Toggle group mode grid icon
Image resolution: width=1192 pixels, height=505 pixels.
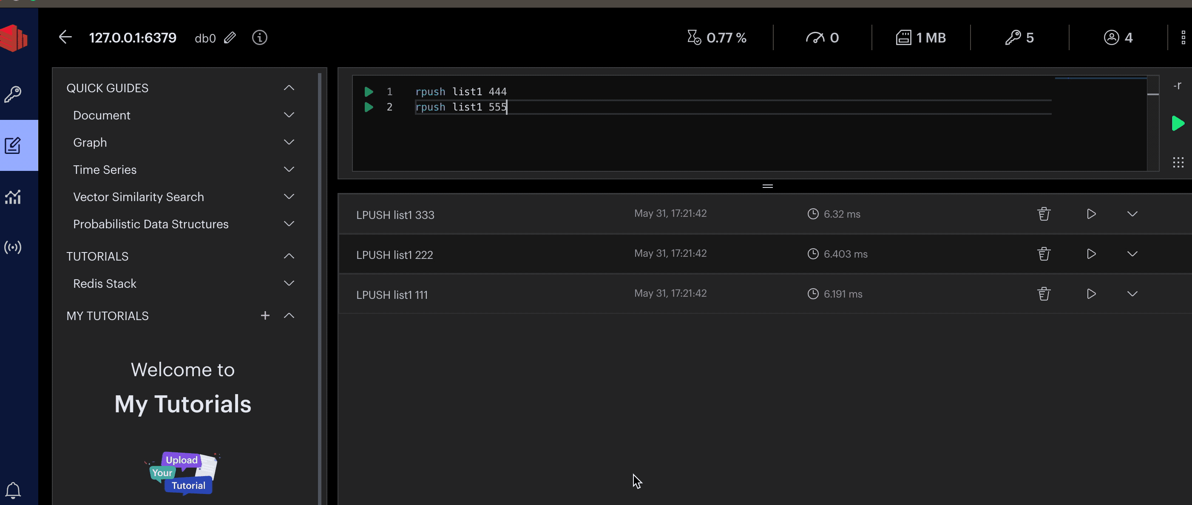(x=1178, y=162)
